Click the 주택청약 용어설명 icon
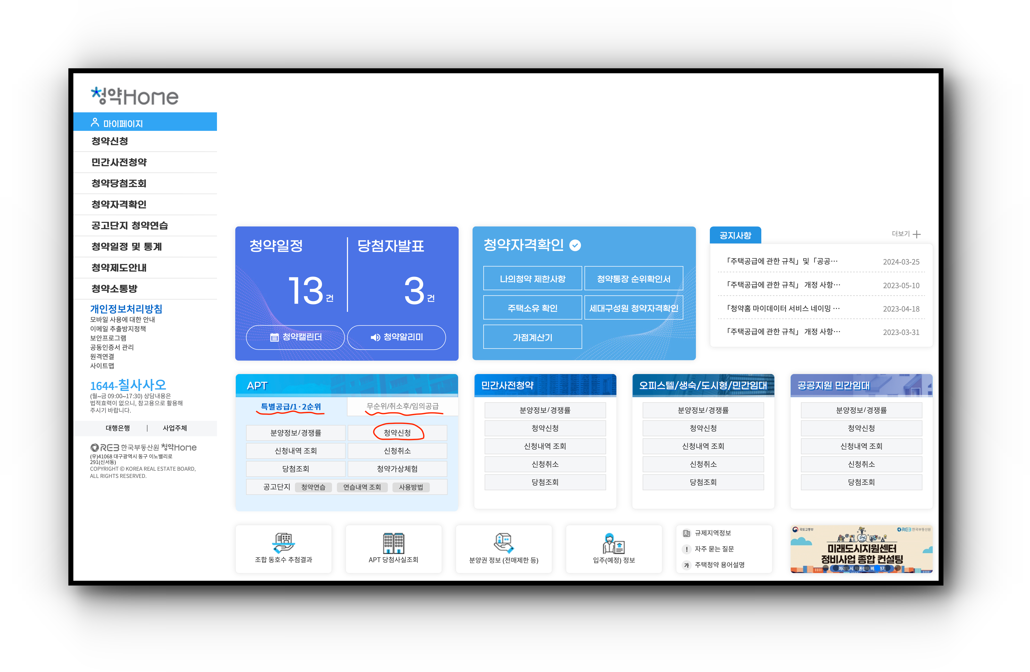Screen dimensions: 1030x672 686,565
